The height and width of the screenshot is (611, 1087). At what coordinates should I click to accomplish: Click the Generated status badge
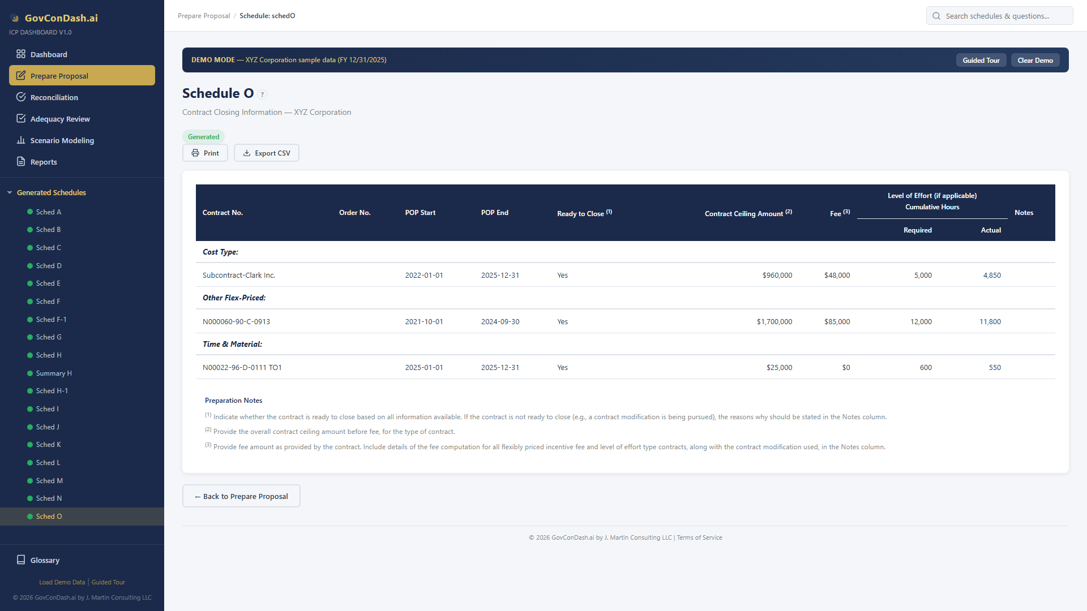pos(203,136)
